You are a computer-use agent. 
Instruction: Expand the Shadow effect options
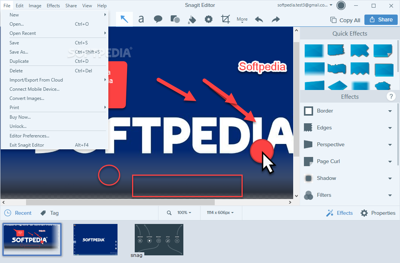click(390, 178)
